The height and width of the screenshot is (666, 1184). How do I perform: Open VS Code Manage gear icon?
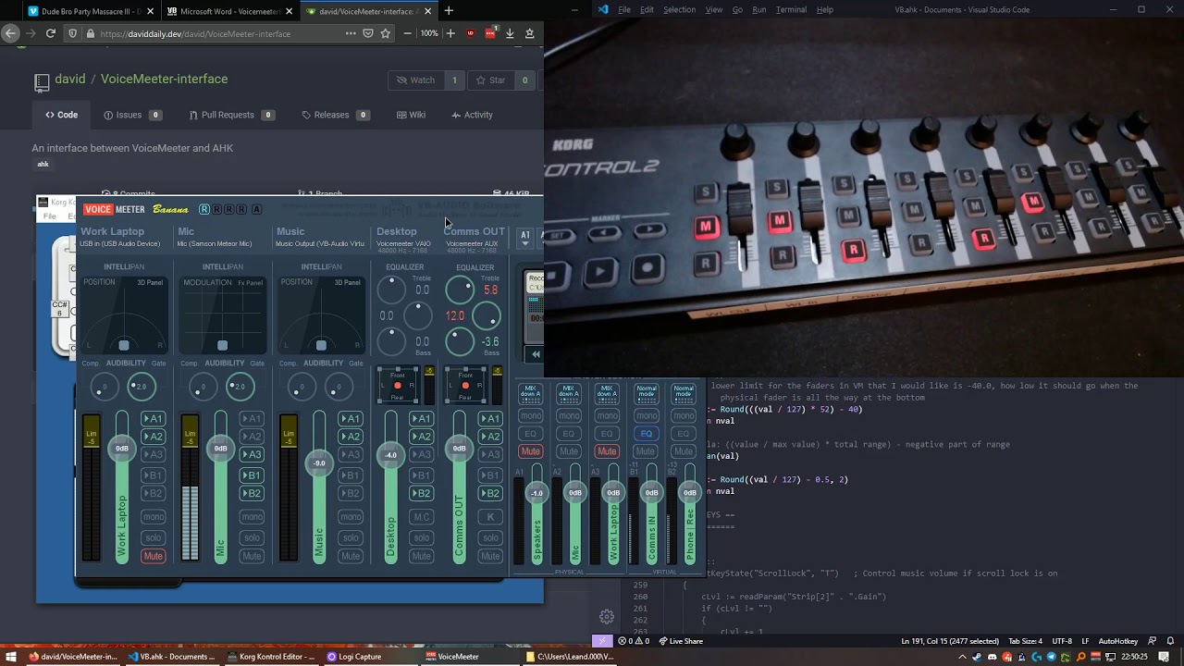click(607, 617)
